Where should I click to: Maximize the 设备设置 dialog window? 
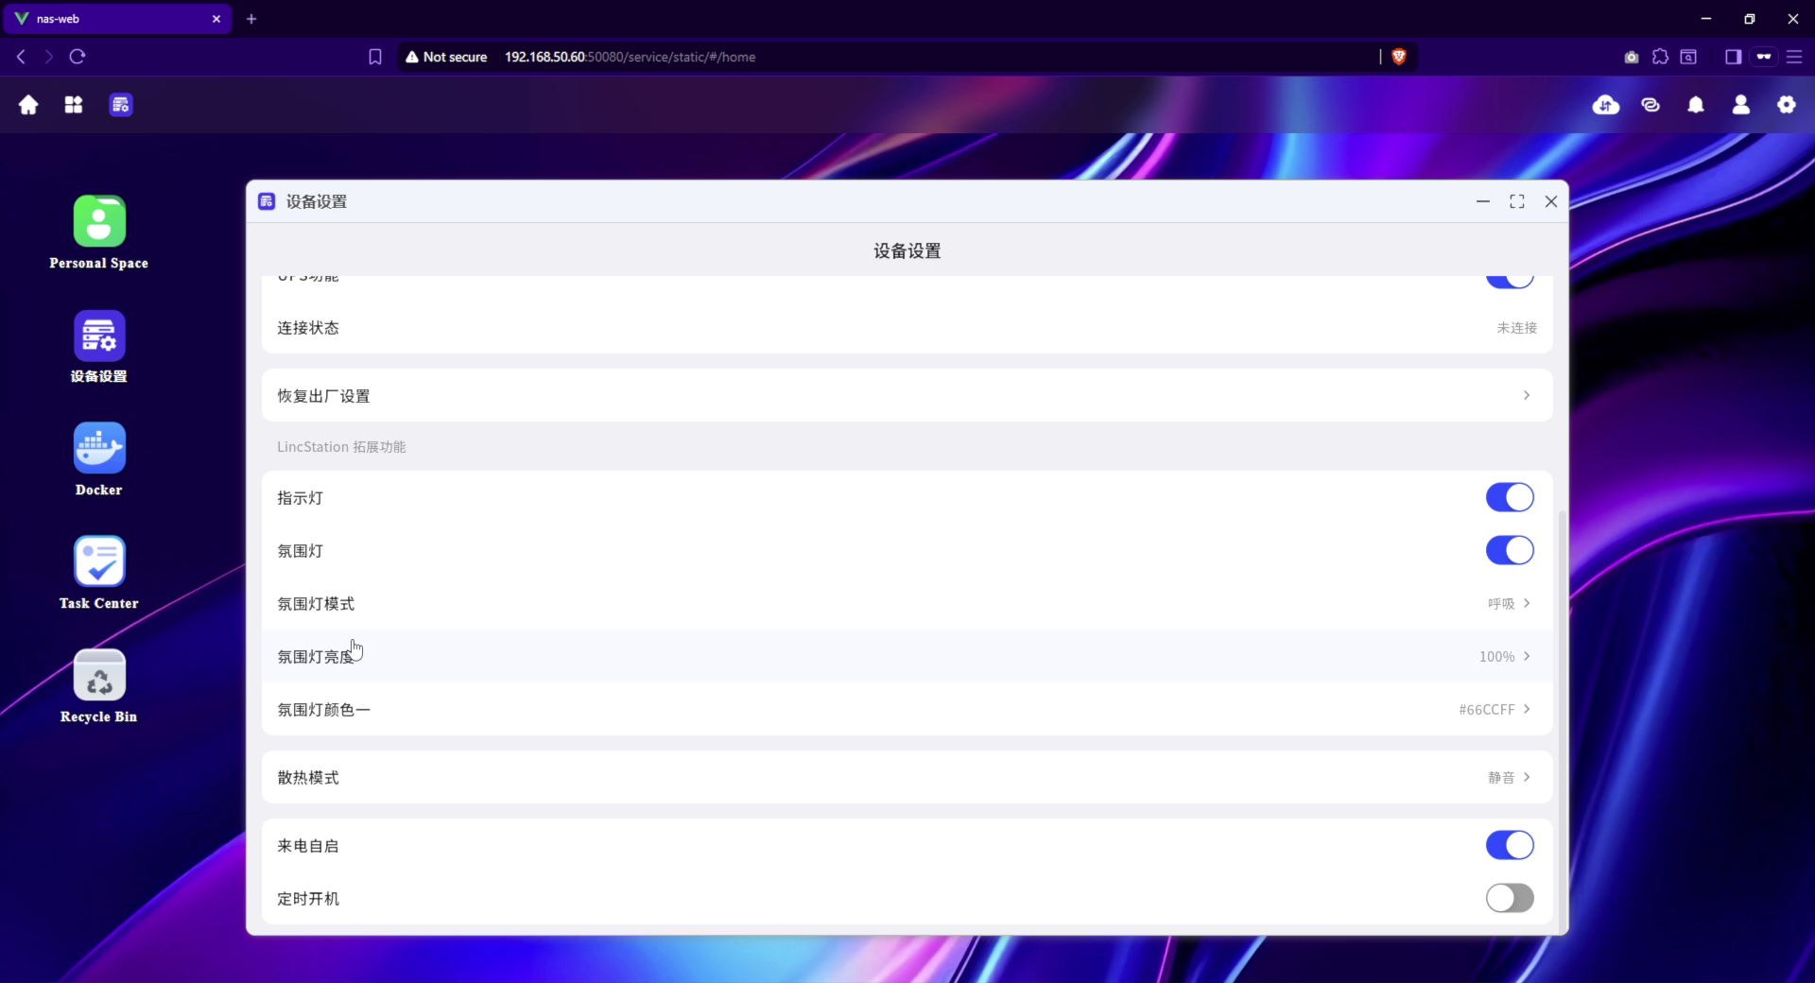point(1516,201)
